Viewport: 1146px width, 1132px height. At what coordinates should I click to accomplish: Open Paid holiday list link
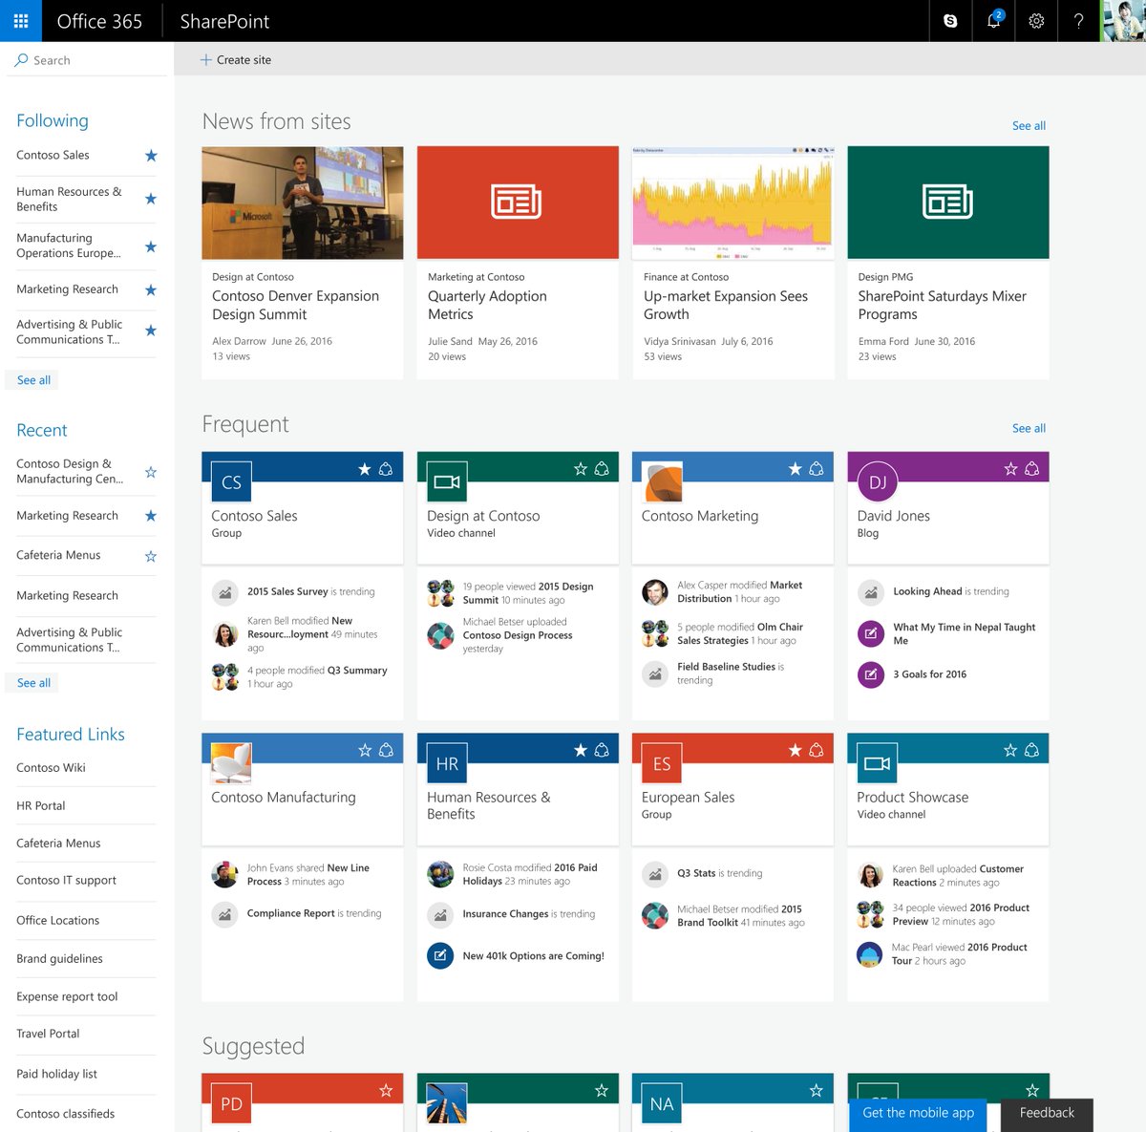click(56, 1075)
